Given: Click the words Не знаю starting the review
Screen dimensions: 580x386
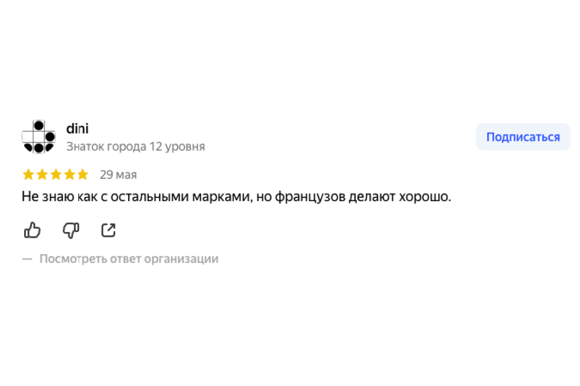Looking at the screenshot, I should click(x=42, y=197).
